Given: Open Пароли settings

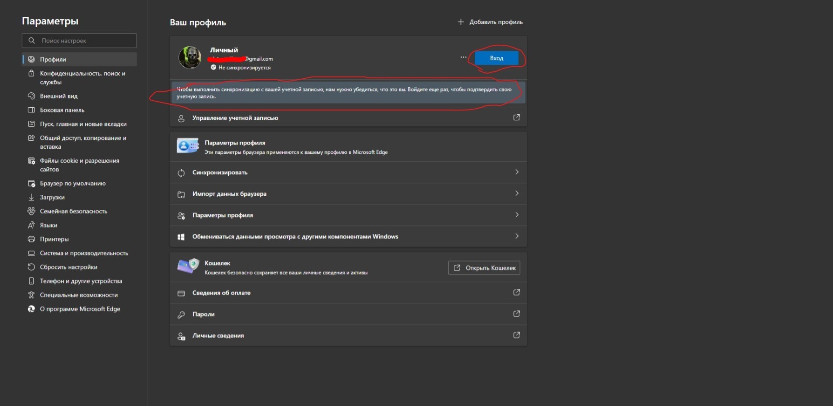Looking at the screenshot, I should tap(348, 314).
